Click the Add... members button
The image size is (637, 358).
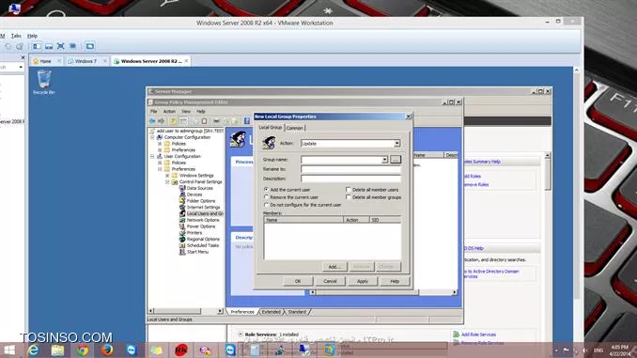coord(334,267)
